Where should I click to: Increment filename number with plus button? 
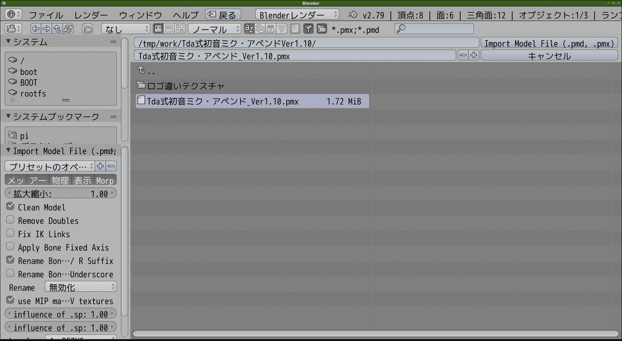473,55
